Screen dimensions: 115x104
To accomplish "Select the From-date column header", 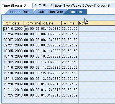I will coord(14,23).
